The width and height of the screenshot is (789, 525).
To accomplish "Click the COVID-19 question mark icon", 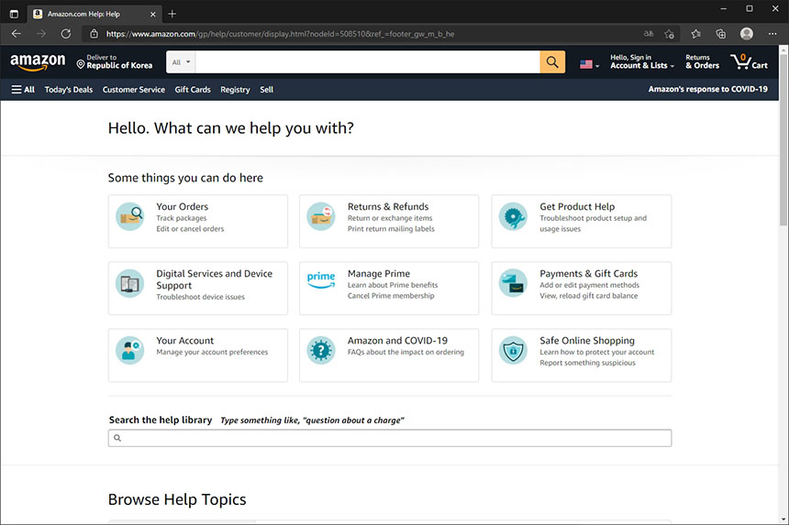I will (321, 350).
